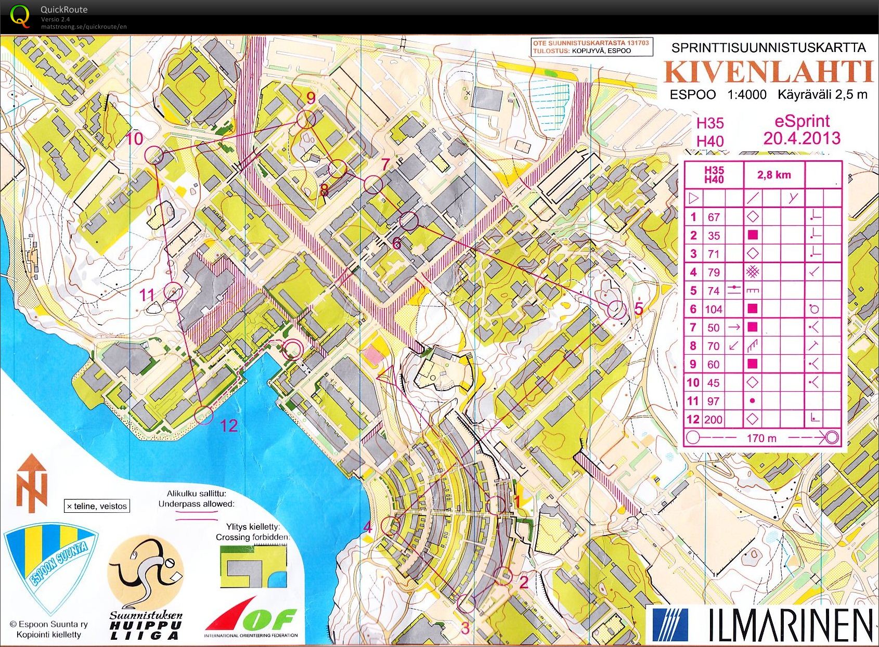Click the double-circle finish on the map
Image resolution: width=879 pixels, height=647 pixels.
coord(292,349)
